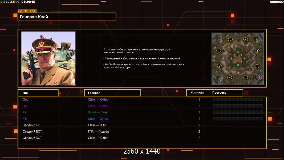
Task: Select player FSI in the list
Action: pos(25,119)
